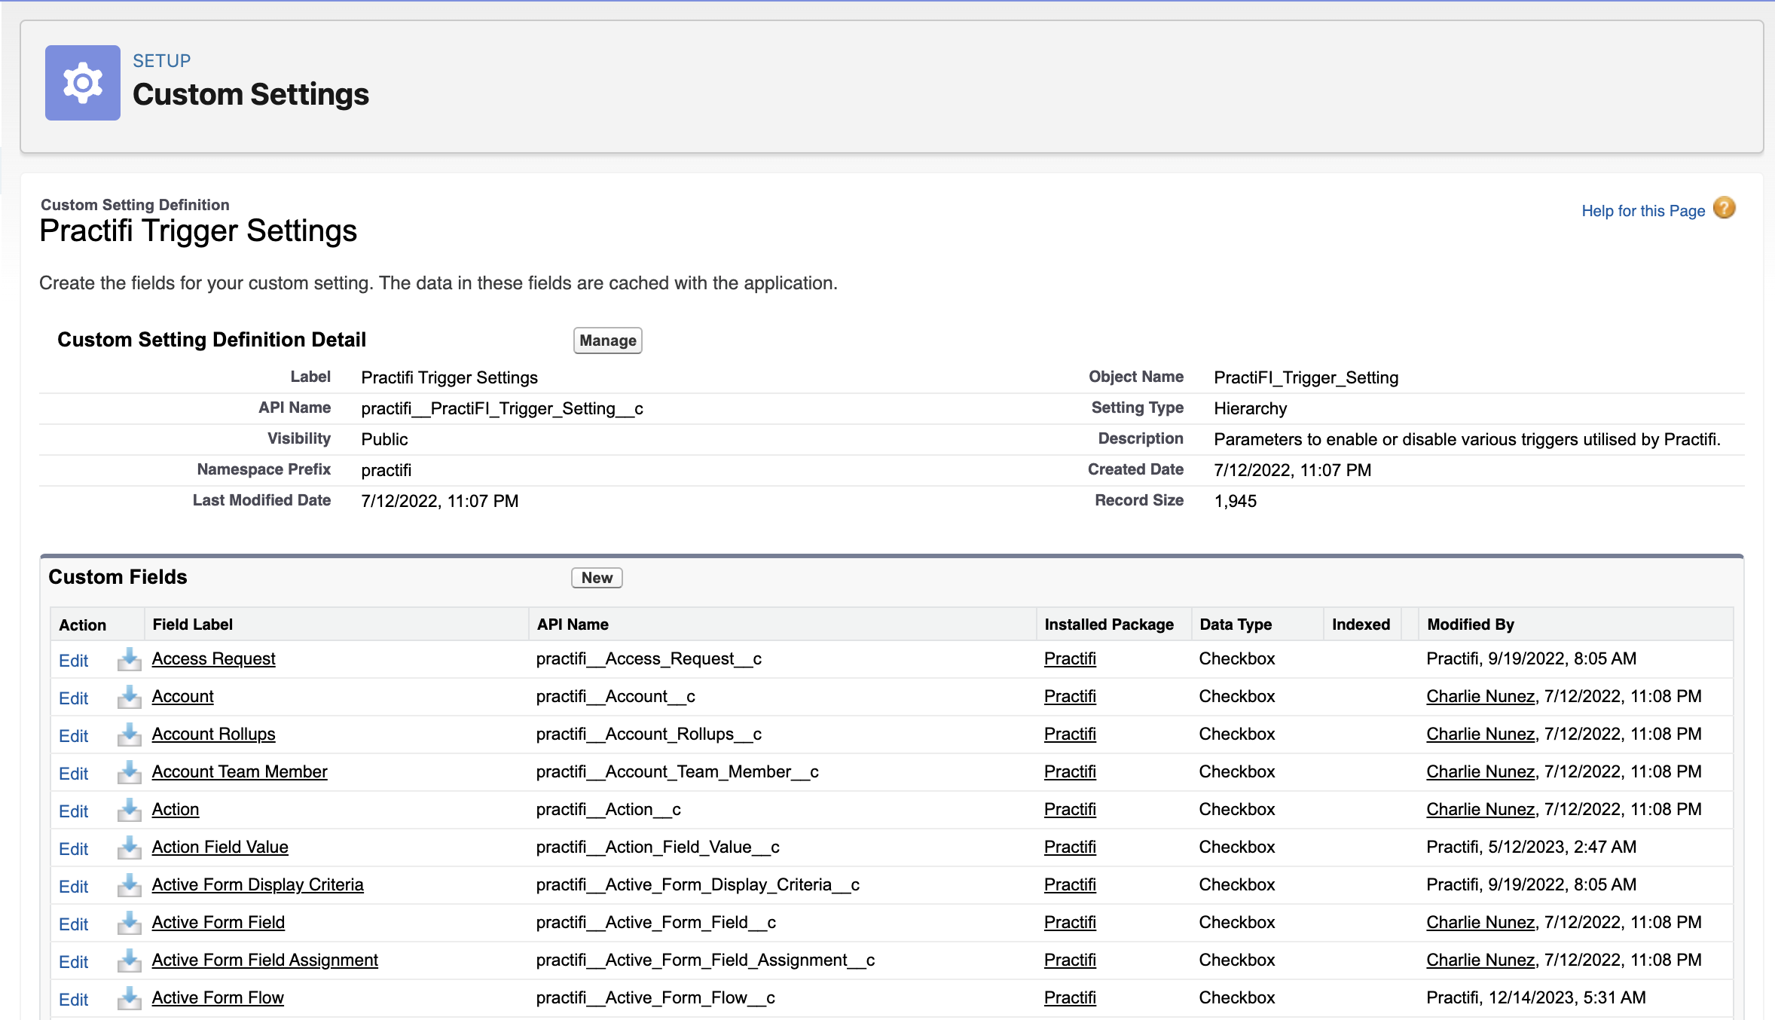Click the download icon in the practifi__Active_Form_Field__c row
This screenshot has width=1775, height=1020.
[x=129, y=923]
